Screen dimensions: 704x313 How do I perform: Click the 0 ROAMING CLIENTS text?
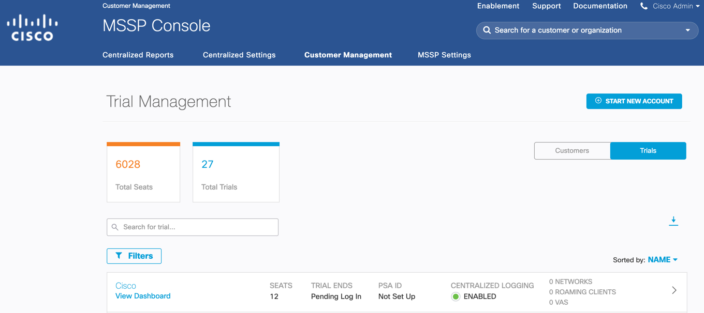(x=582, y=292)
